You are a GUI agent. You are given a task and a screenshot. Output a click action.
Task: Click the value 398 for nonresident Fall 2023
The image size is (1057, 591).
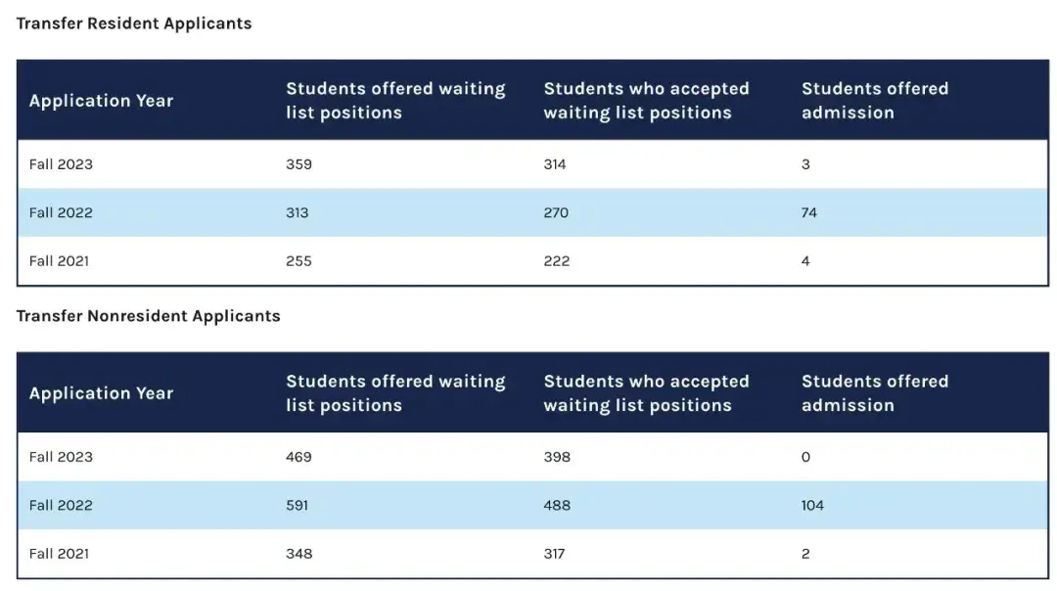[x=557, y=457]
